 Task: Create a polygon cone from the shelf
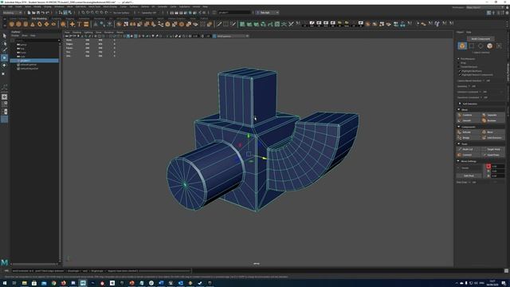click(33, 24)
